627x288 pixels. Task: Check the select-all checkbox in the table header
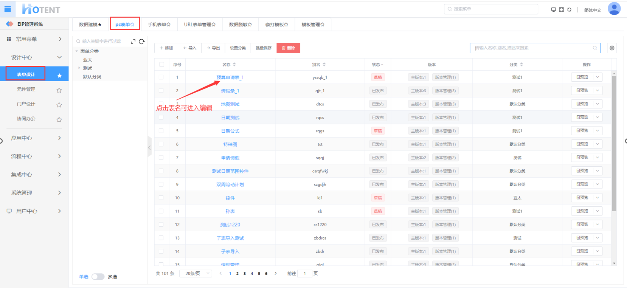(161, 65)
